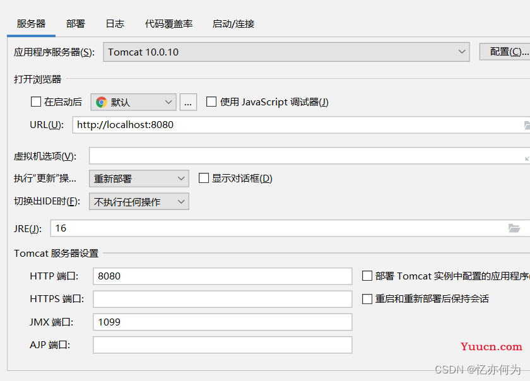530x381 pixels.
Task: Switch to the 服务器 tab
Action: (x=31, y=24)
